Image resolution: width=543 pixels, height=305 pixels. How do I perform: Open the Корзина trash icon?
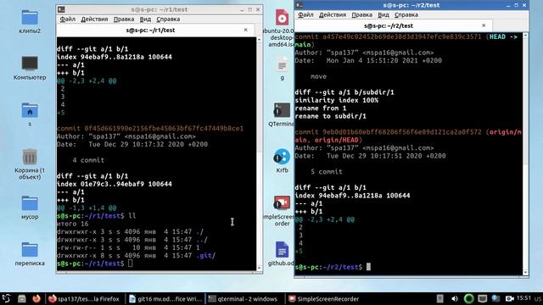30,157
